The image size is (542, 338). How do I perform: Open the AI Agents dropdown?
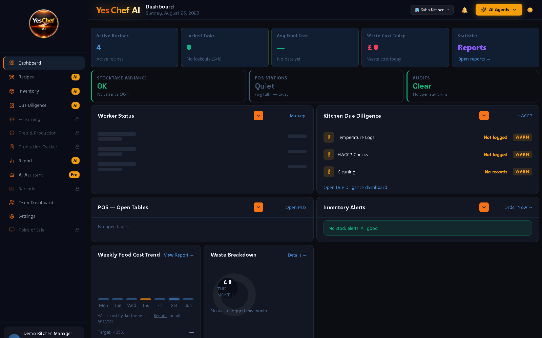[499, 10]
